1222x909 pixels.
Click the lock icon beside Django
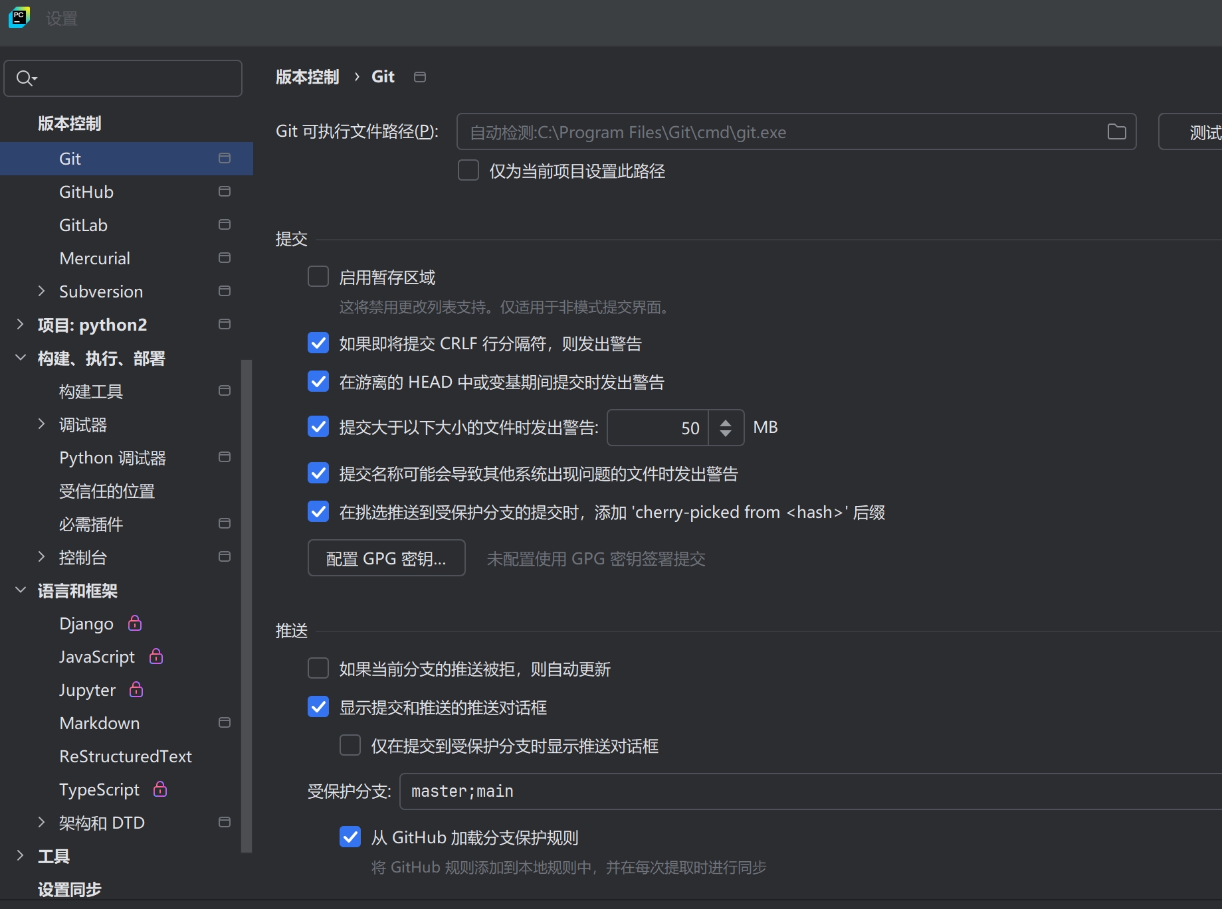pos(135,623)
